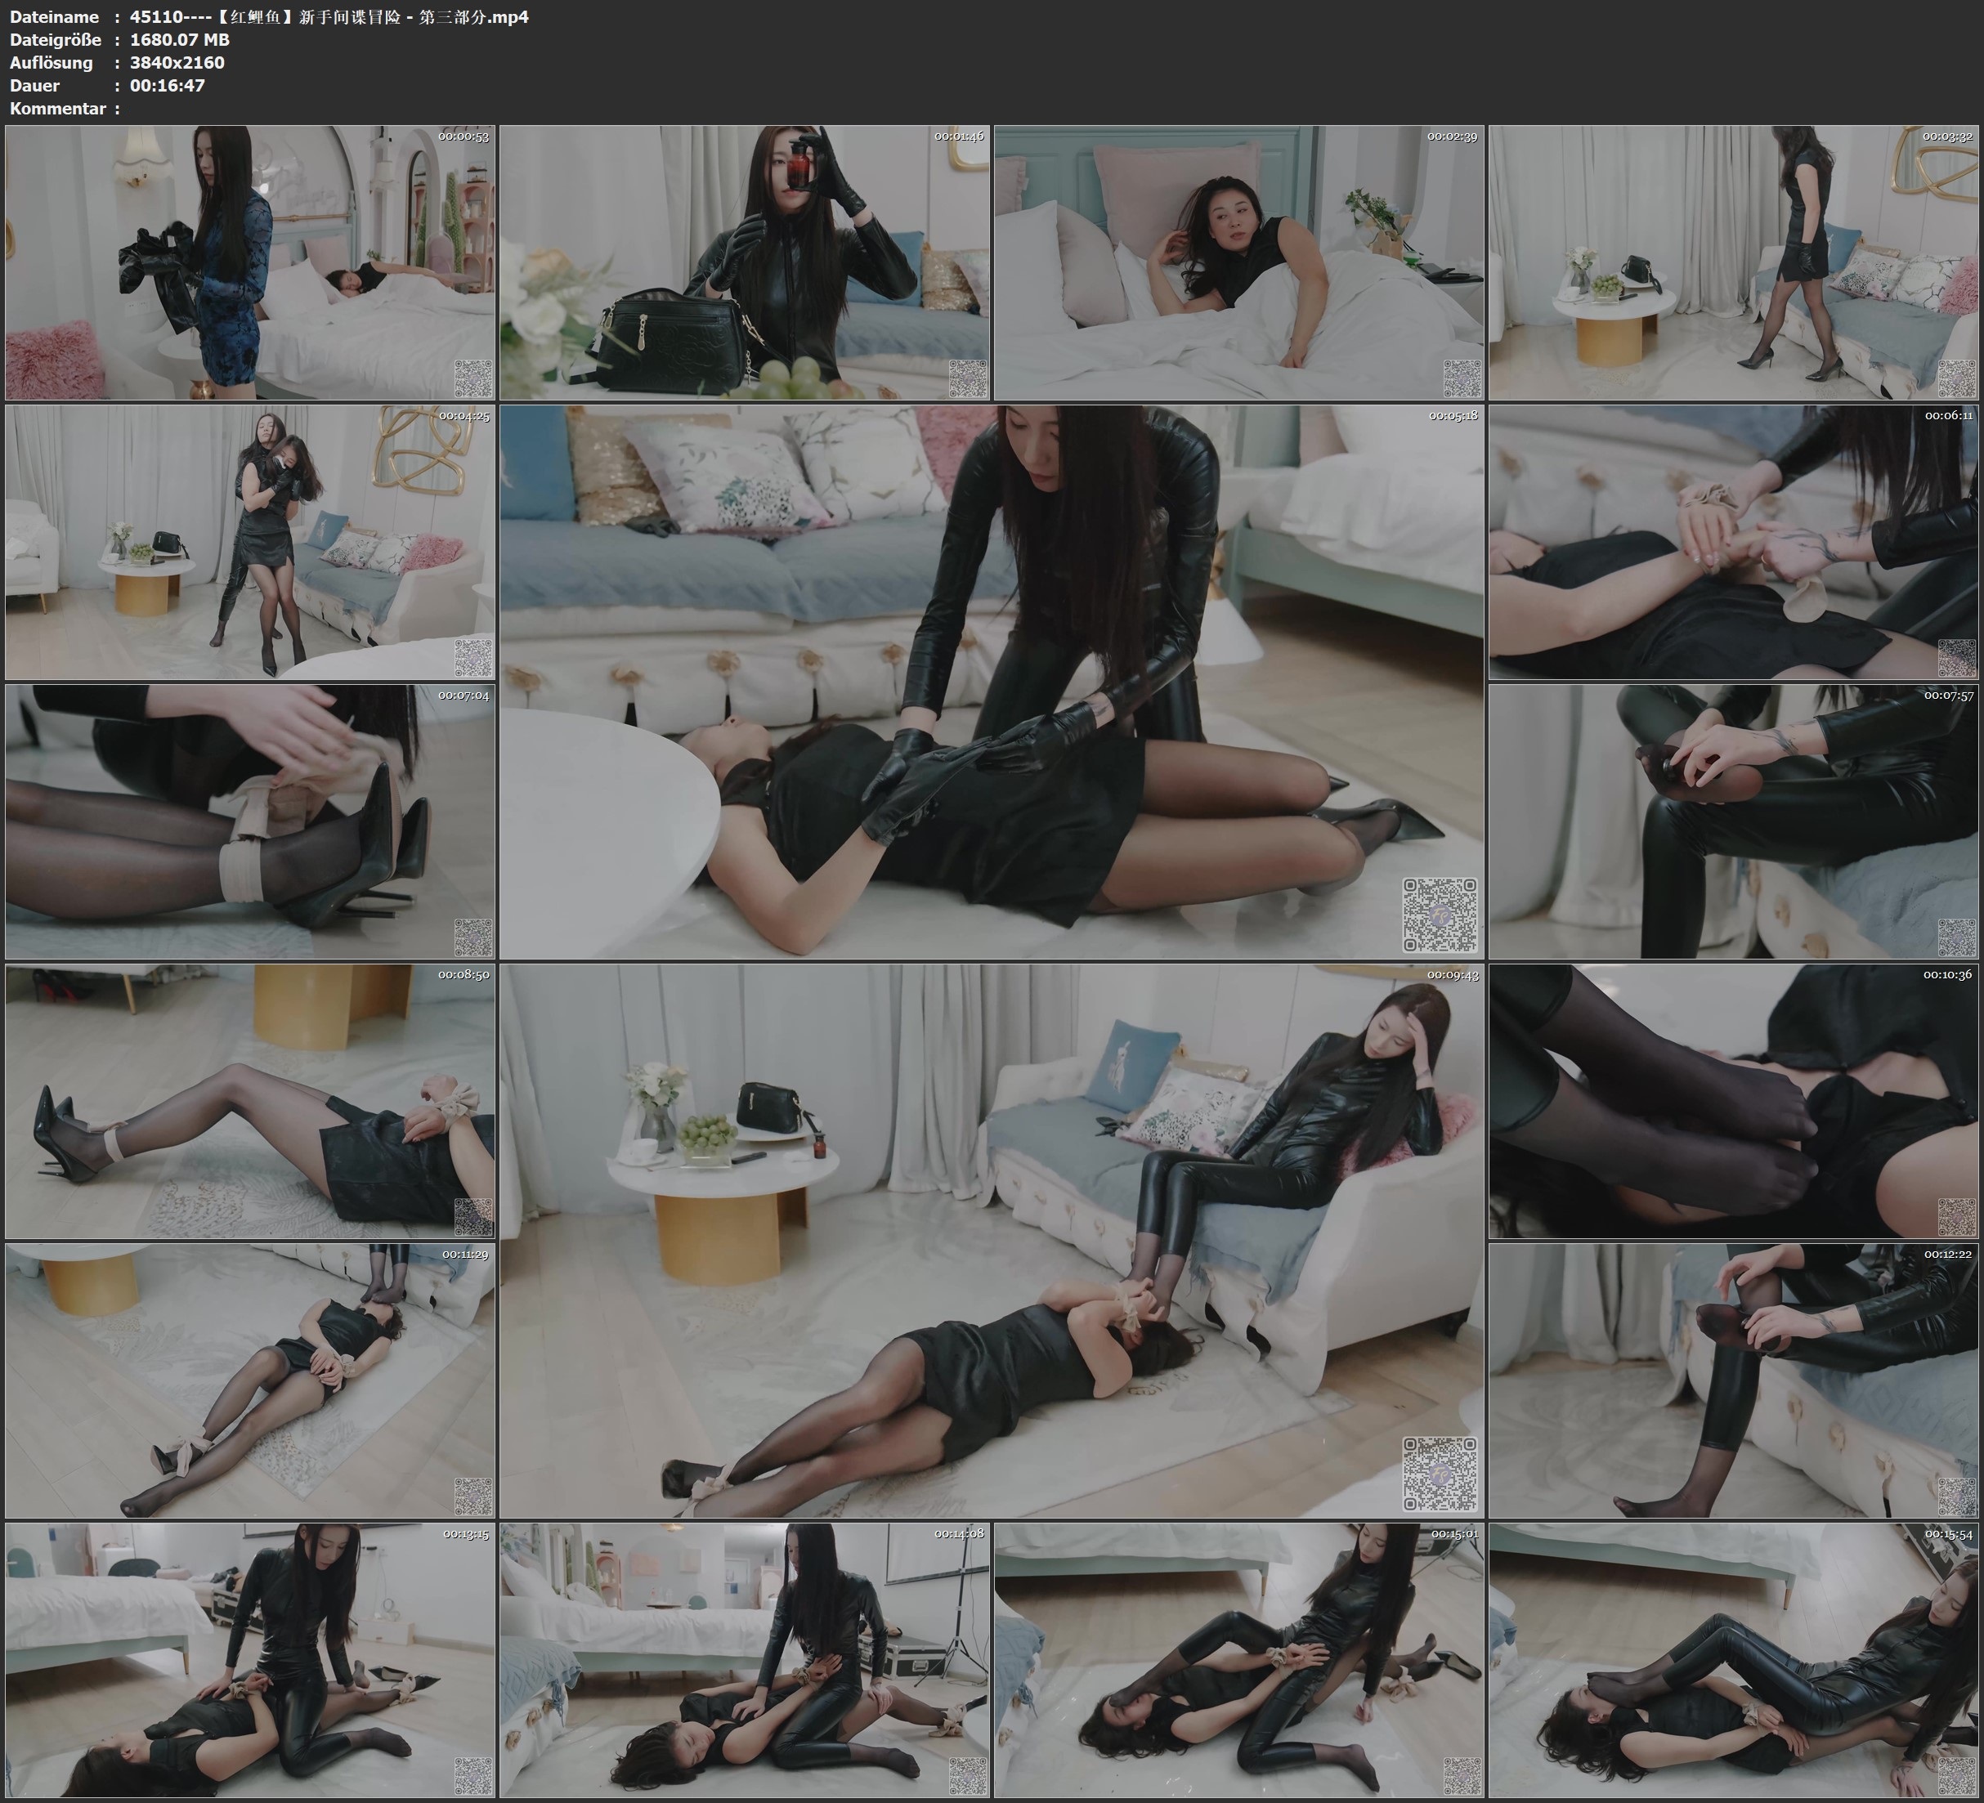Click the QR code on the 00:14:08 thumbnail
The height and width of the screenshot is (1803, 1984).
point(967,1776)
